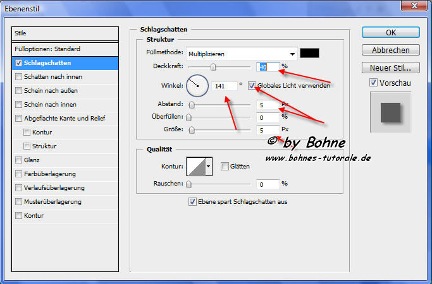This screenshot has width=432, height=284.
Task: Uncheck Ebene spart Schlagschatten aus
Action: [x=193, y=202]
